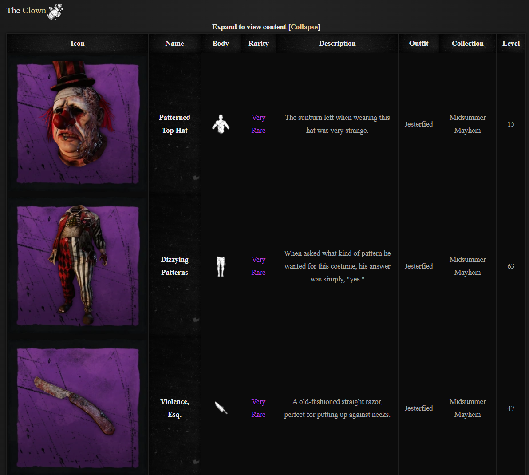The height and width of the screenshot is (475, 529).
Task: Click the Icon column header
Action: click(78, 44)
